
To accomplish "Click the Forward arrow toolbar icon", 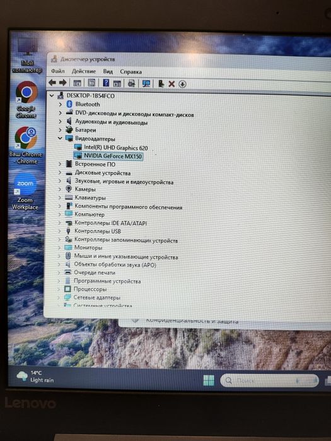I will [63, 83].
